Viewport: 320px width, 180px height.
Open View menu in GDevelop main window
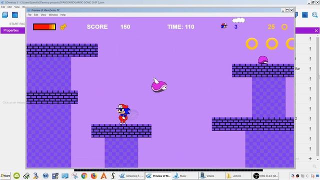(17, 7)
